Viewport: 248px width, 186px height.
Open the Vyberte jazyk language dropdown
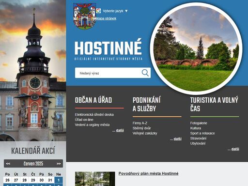(115, 11)
